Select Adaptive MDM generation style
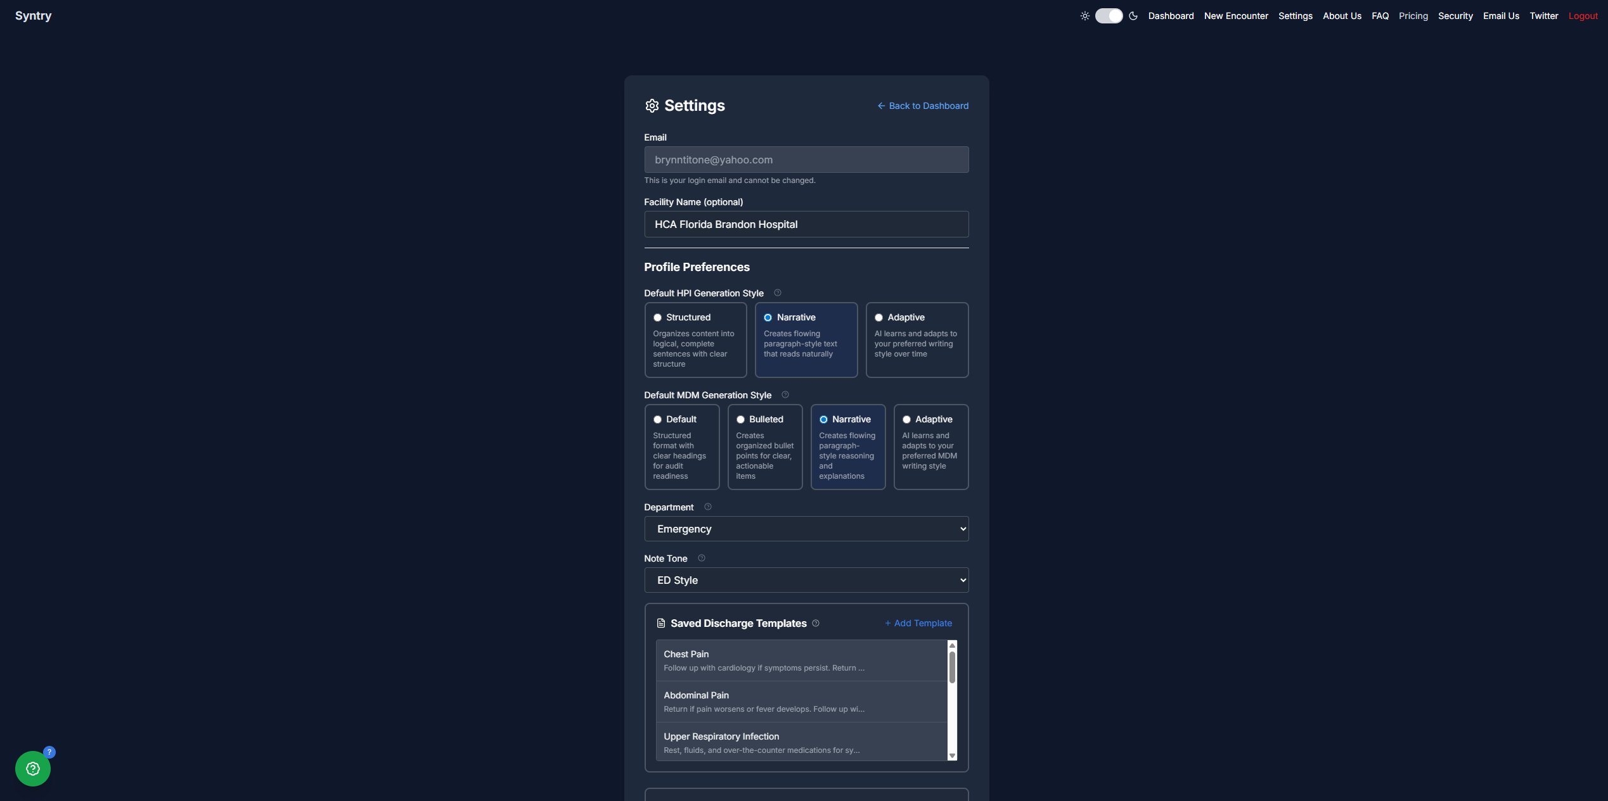Image resolution: width=1608 pixels, height=801 pixels. pyautogui.click(x=931, y=447)
